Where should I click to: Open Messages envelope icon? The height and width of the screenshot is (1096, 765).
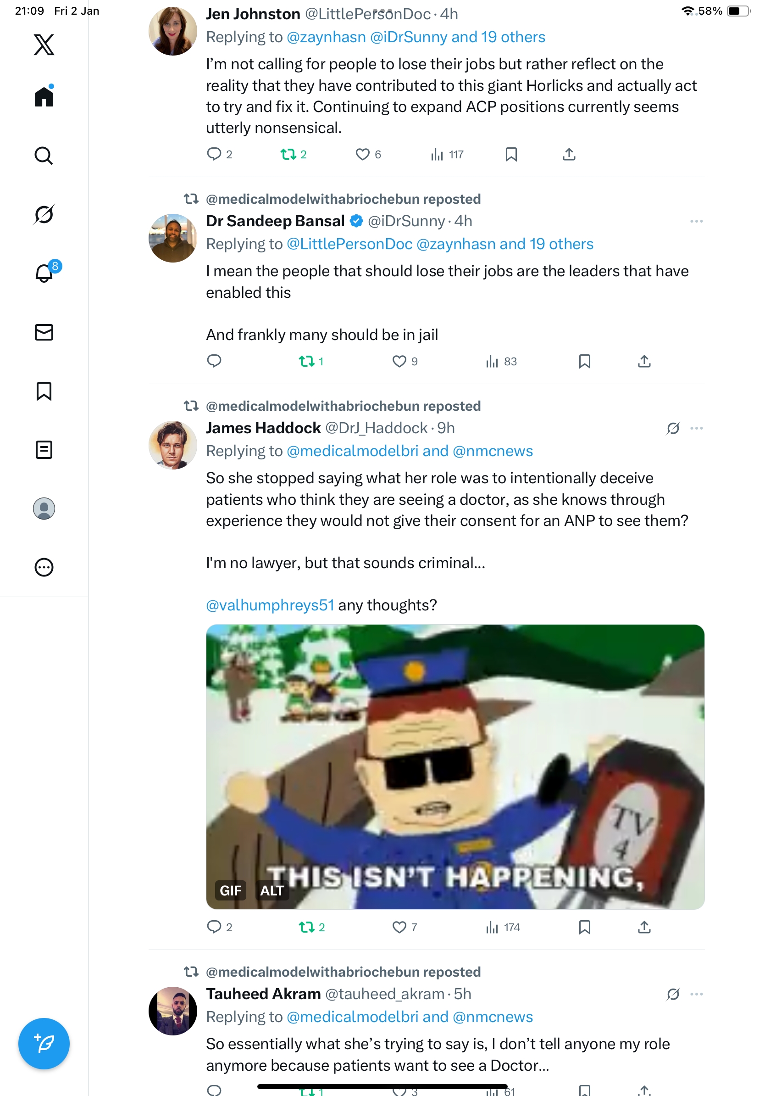(44, 332)
